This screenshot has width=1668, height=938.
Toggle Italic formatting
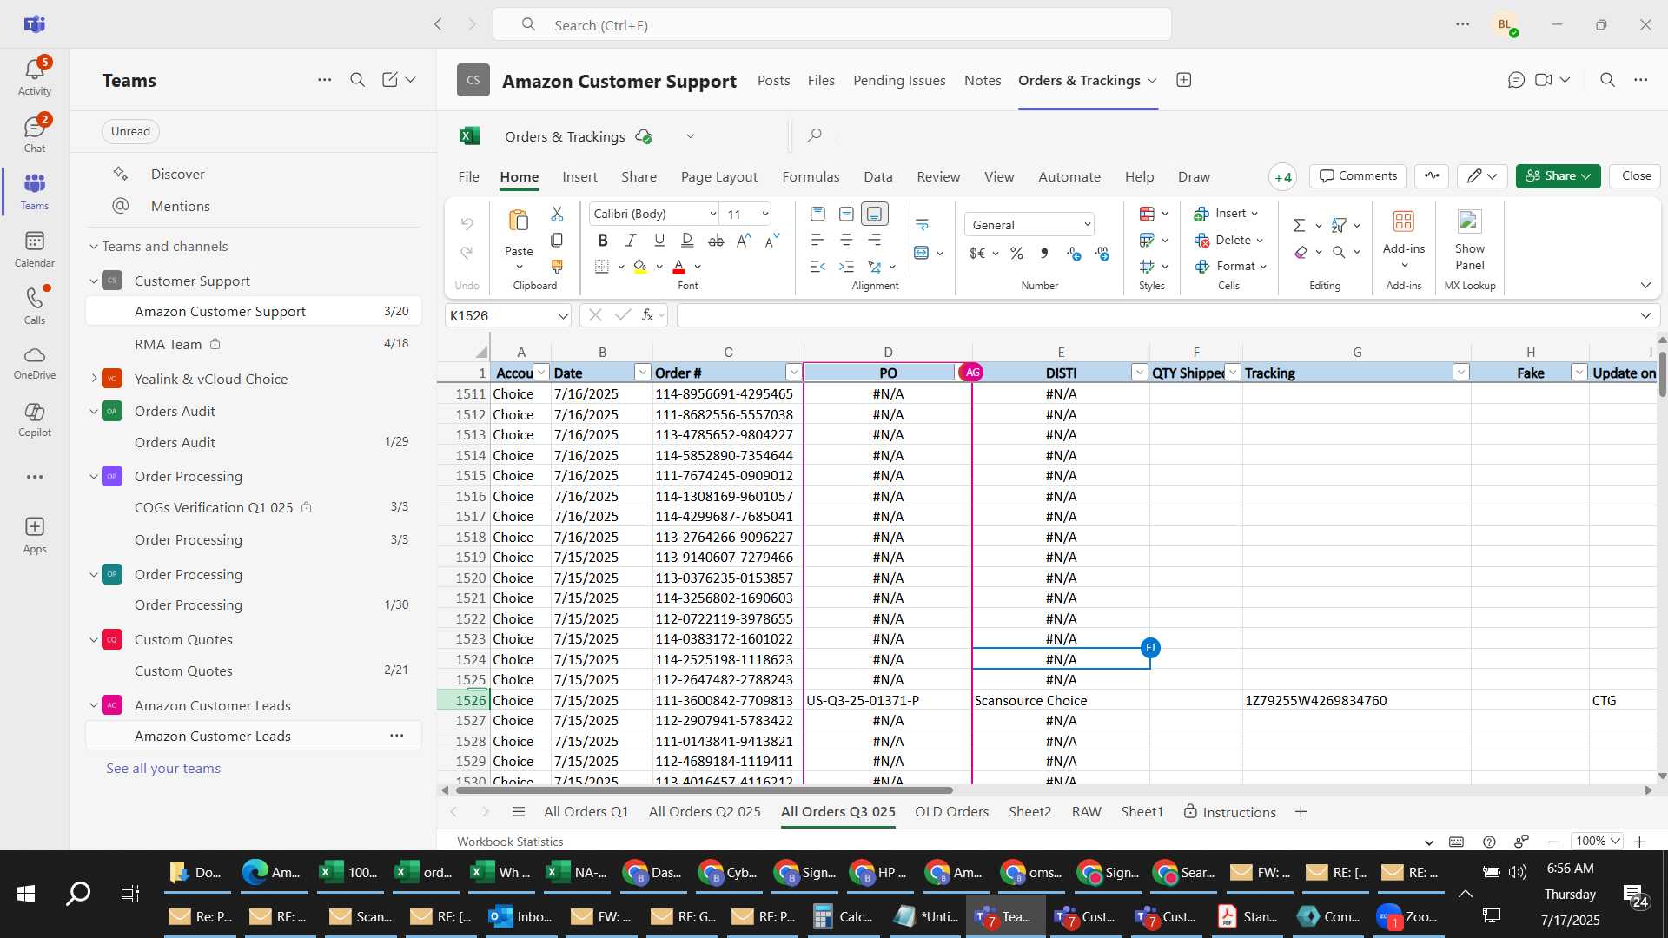631,241
